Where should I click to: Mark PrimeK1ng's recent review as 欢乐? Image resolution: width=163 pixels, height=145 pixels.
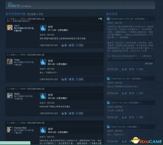(x=140, y=93)
